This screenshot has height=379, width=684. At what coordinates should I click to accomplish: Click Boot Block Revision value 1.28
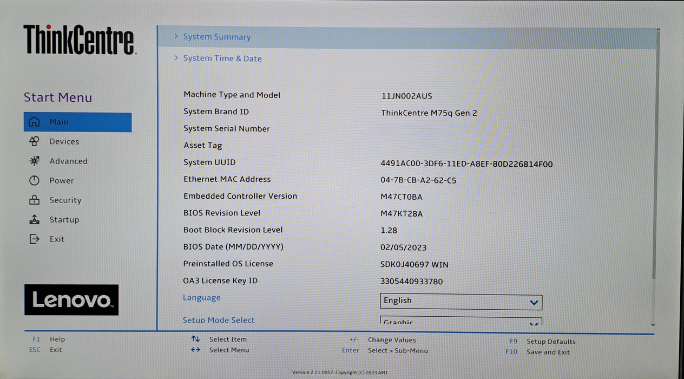(389, 231)
